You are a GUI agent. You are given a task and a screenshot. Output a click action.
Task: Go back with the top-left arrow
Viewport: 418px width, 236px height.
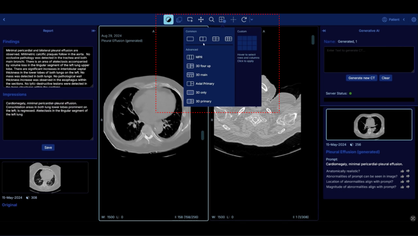tap(4, 20)
